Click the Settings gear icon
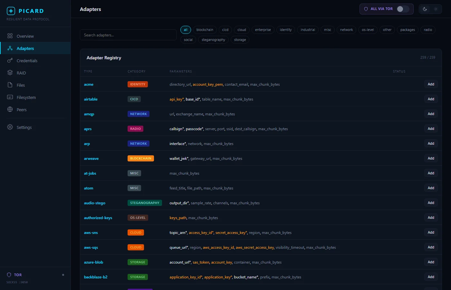The image size is (451, 290). tap(10, 127)
